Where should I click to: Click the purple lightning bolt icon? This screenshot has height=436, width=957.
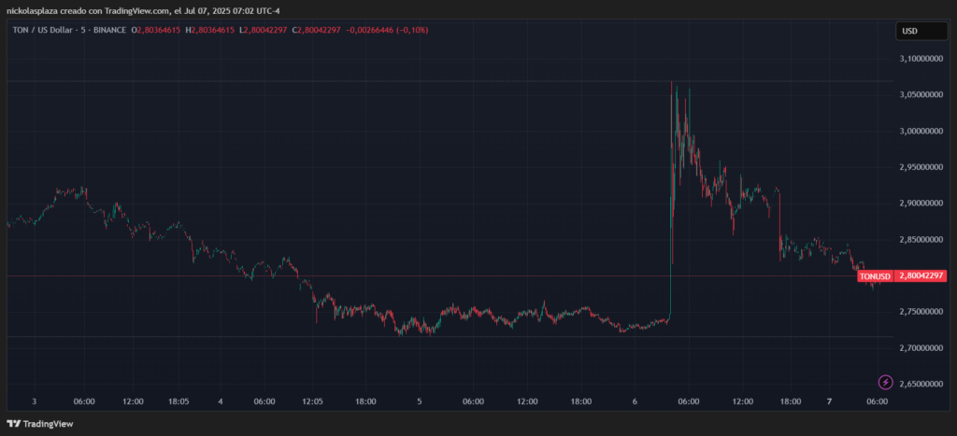[885, 382]
